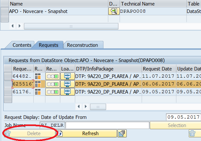
Task: Click the trash icon at the bottom right
Action: pyautogui.click(x=193, y=133)
